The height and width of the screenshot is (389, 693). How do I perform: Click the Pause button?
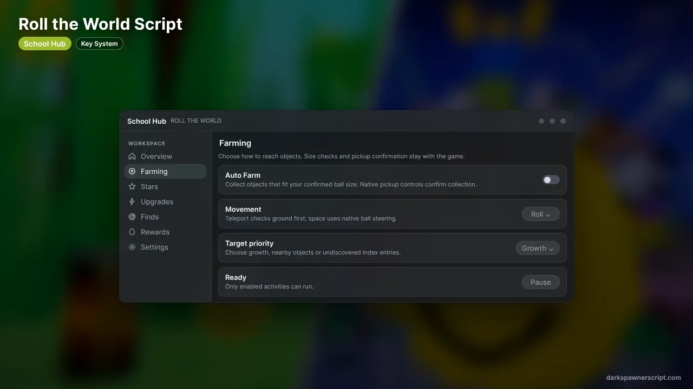[x=541, y=282]
